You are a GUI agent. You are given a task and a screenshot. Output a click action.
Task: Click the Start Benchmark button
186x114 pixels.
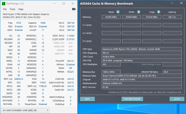(132, 99)
